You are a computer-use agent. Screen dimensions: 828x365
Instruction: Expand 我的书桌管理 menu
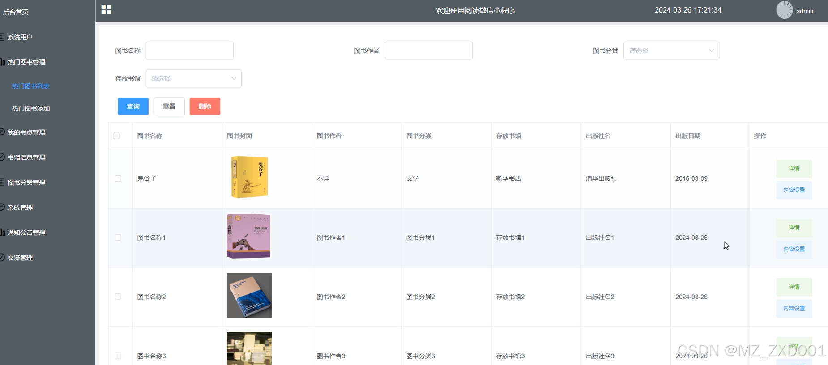(x=26, y=132)
